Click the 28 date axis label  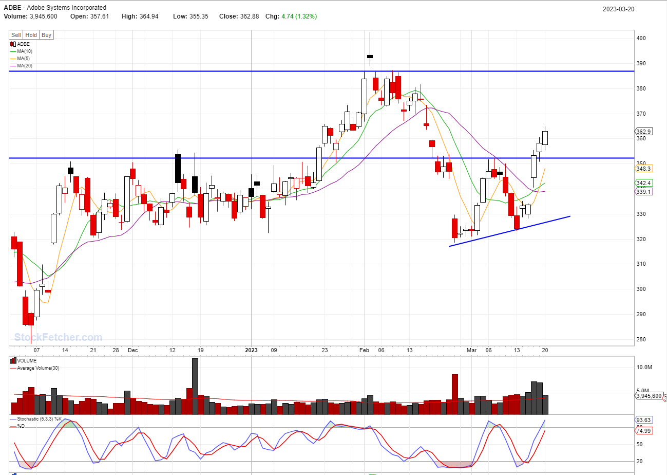pyautogui.click(x=116, y=350)
